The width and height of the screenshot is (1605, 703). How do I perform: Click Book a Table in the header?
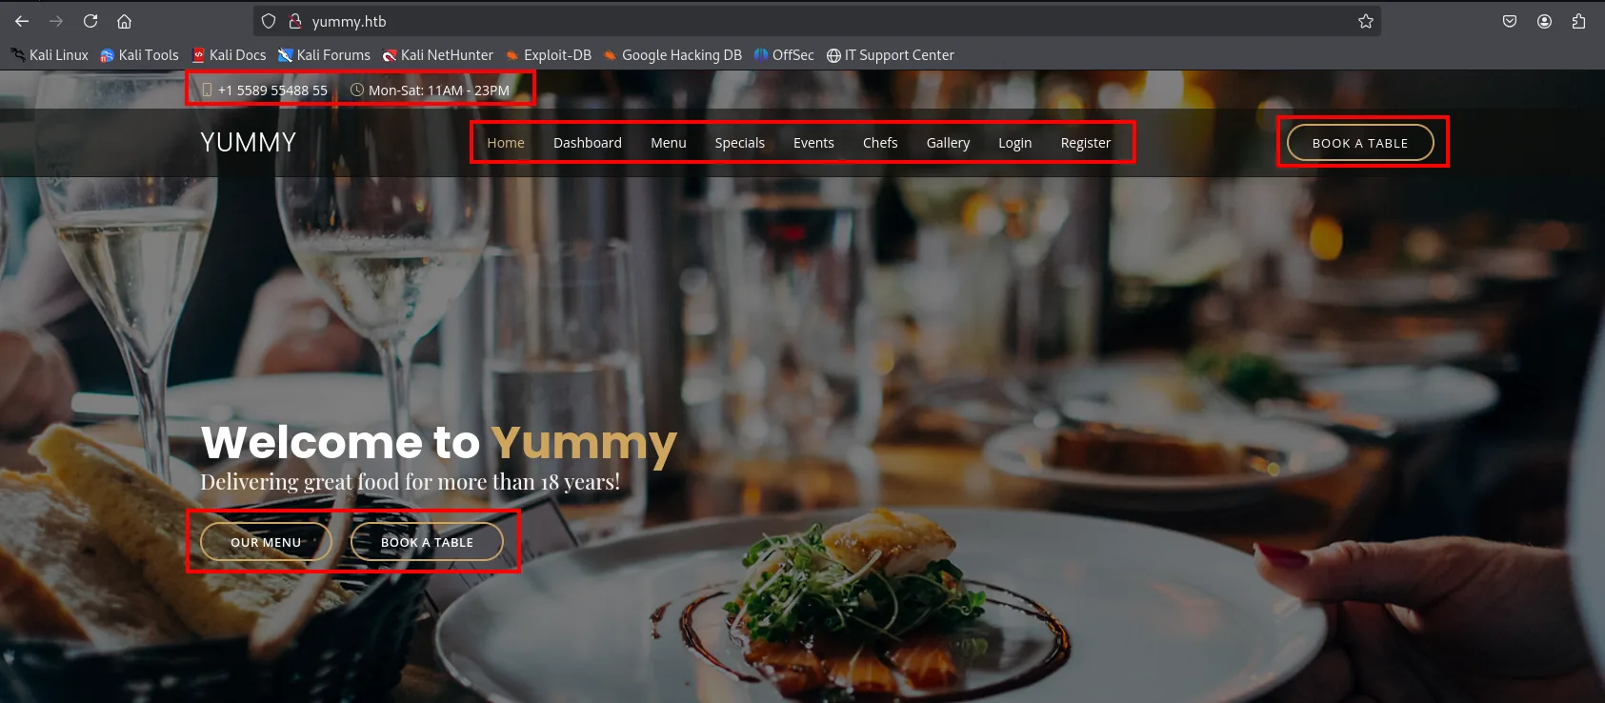click(x=1360, y=143)
